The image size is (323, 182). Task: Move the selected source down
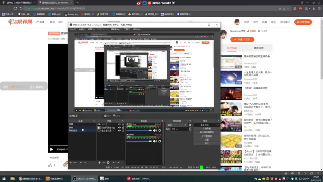(x=118, y=163)
